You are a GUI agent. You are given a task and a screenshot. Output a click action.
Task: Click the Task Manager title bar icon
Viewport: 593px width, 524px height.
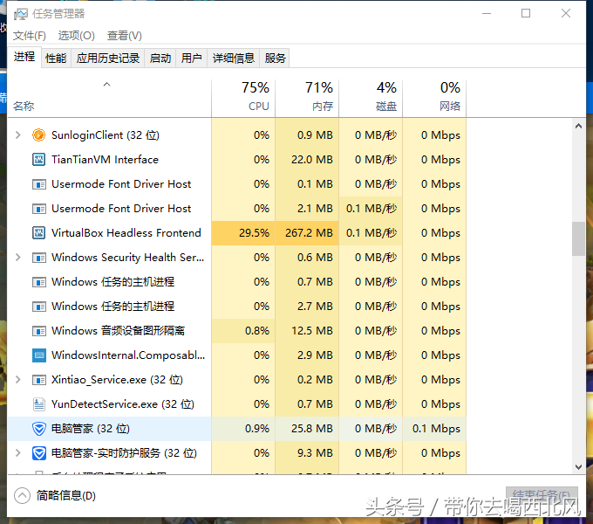[20, 14]
